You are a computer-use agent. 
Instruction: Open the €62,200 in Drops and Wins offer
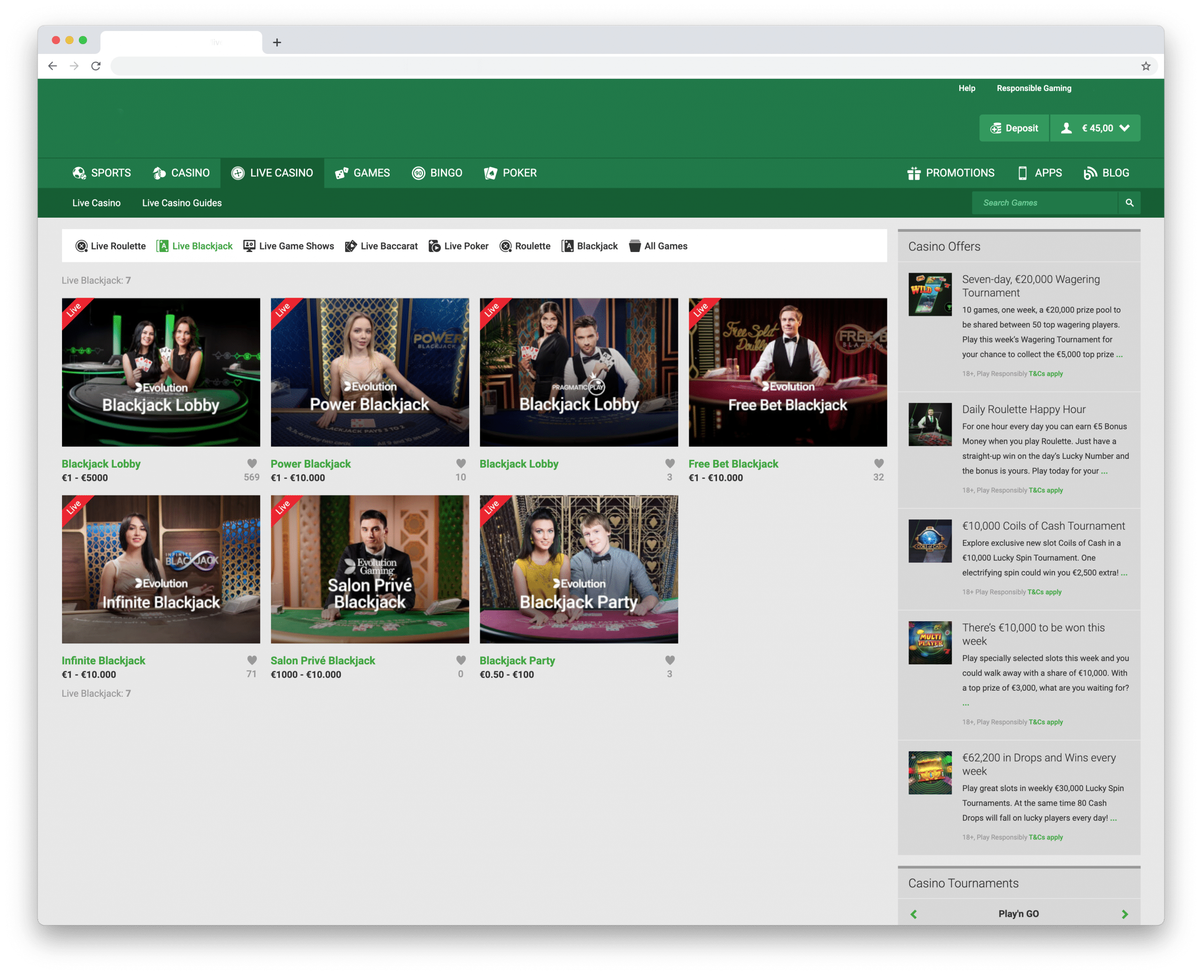pos(1039,764)
